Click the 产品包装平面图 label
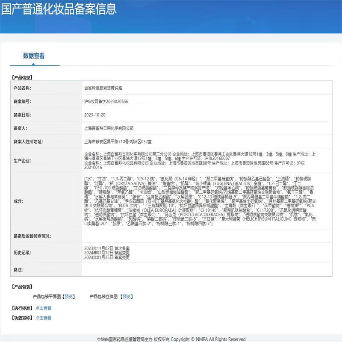 coord(47,297)
